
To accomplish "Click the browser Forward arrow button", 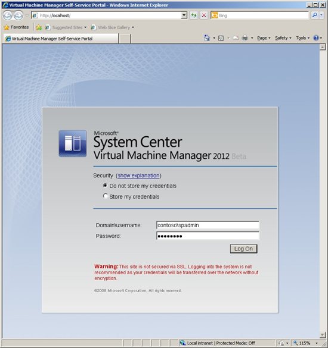I will click(x=18, y=15).
